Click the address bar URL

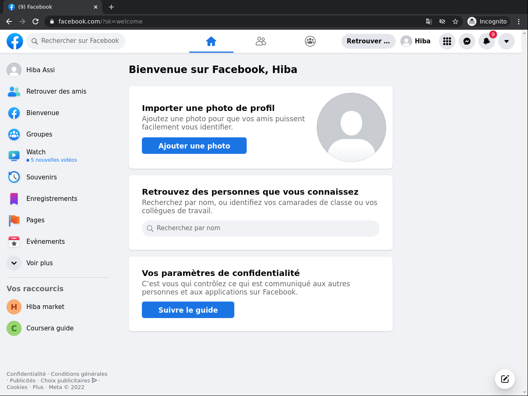[101, 21]
